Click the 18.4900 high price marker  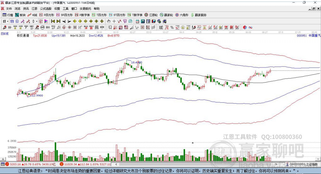[x=137, y=63]
